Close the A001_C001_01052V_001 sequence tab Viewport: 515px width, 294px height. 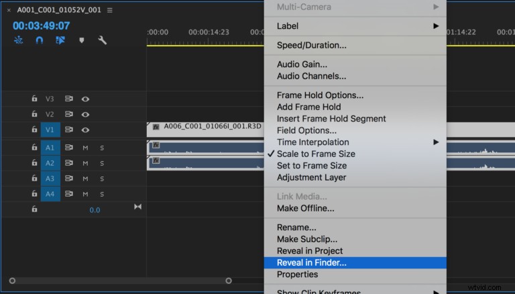click(x=9, y=10)
